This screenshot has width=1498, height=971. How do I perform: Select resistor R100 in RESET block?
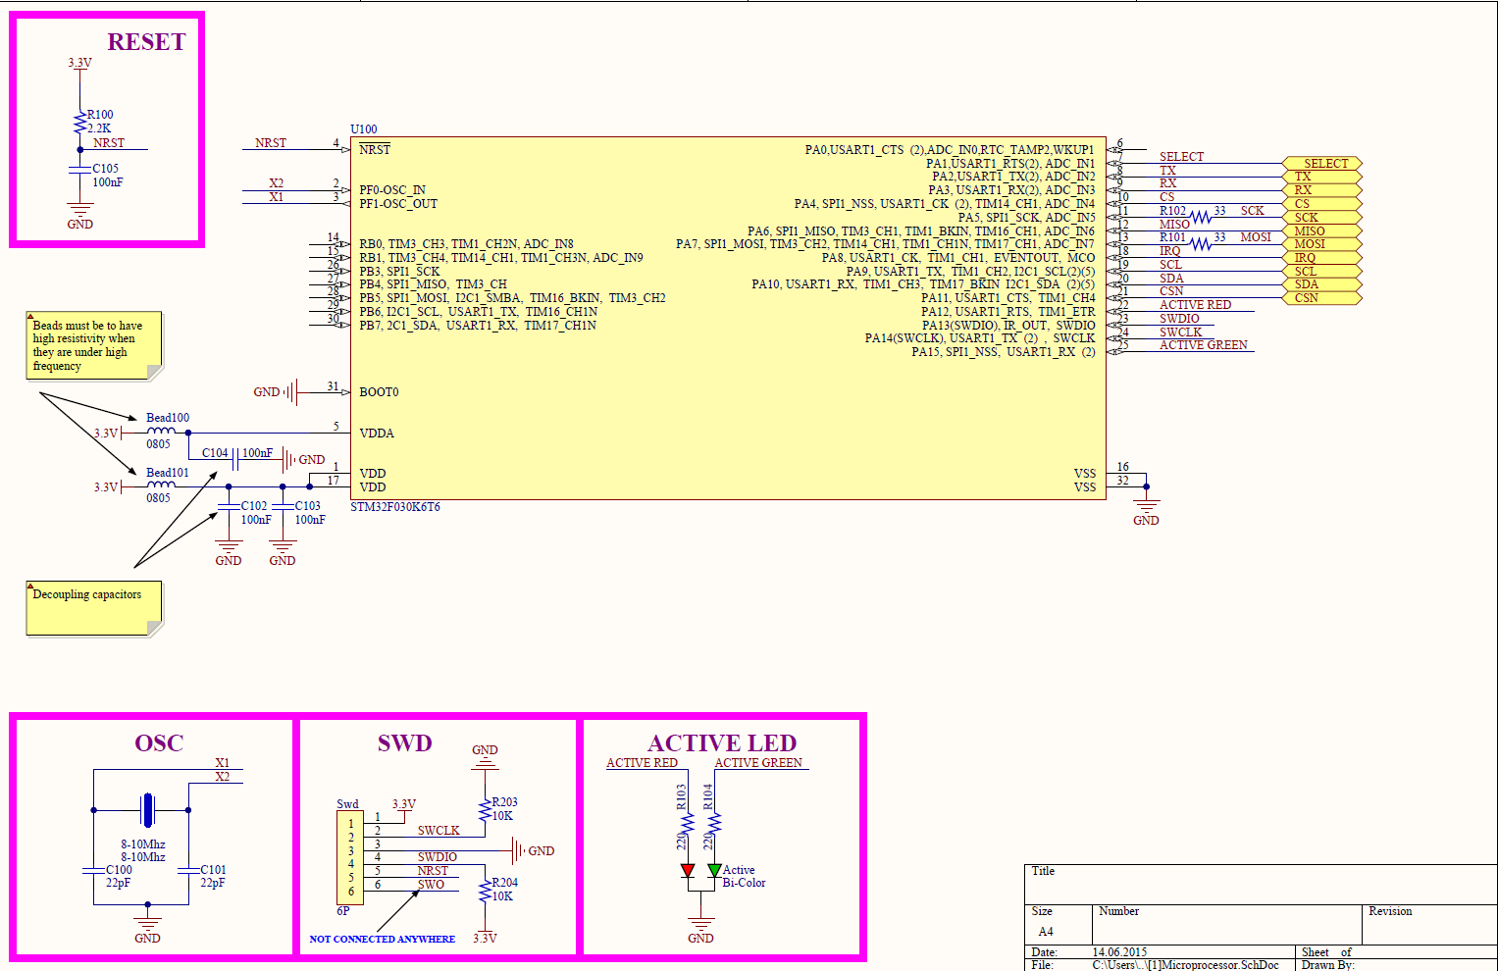tap(80, 124)
